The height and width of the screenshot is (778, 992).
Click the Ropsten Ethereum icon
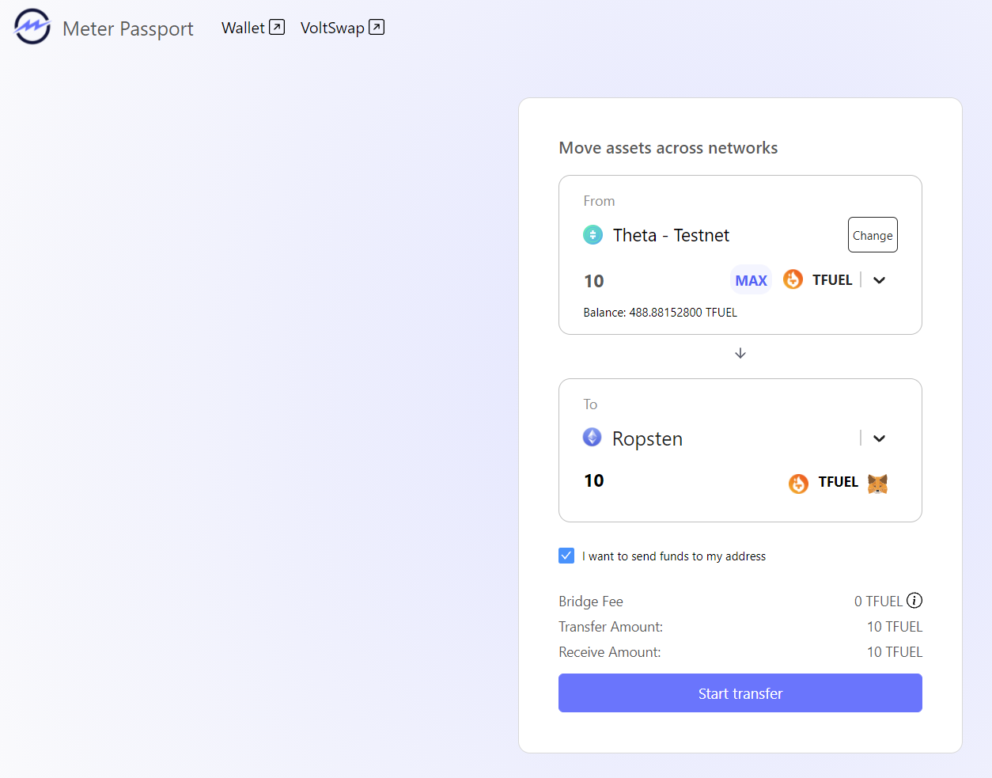click(592, 437)
